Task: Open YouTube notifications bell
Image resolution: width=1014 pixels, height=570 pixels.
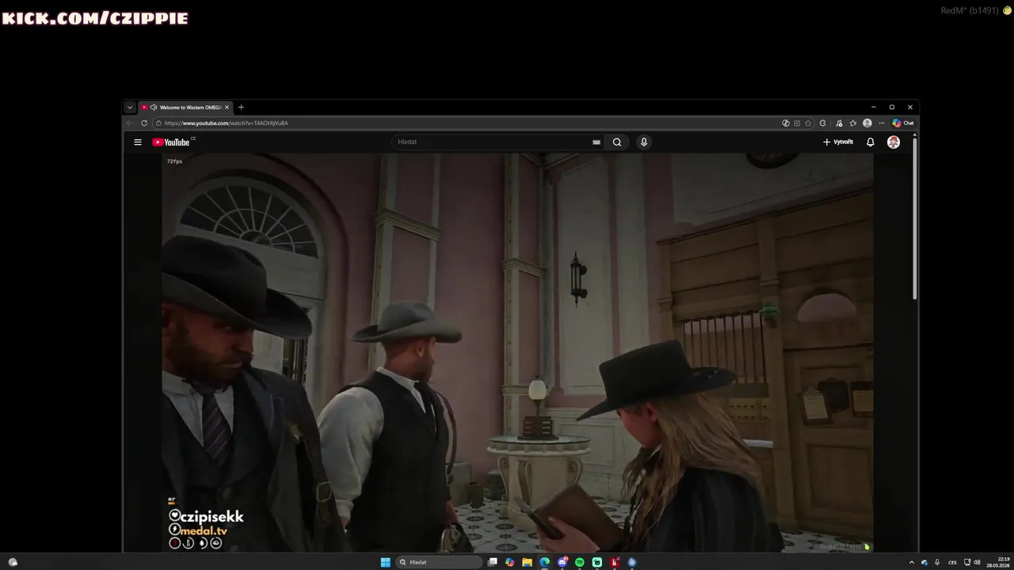Action: pos(871,142)
